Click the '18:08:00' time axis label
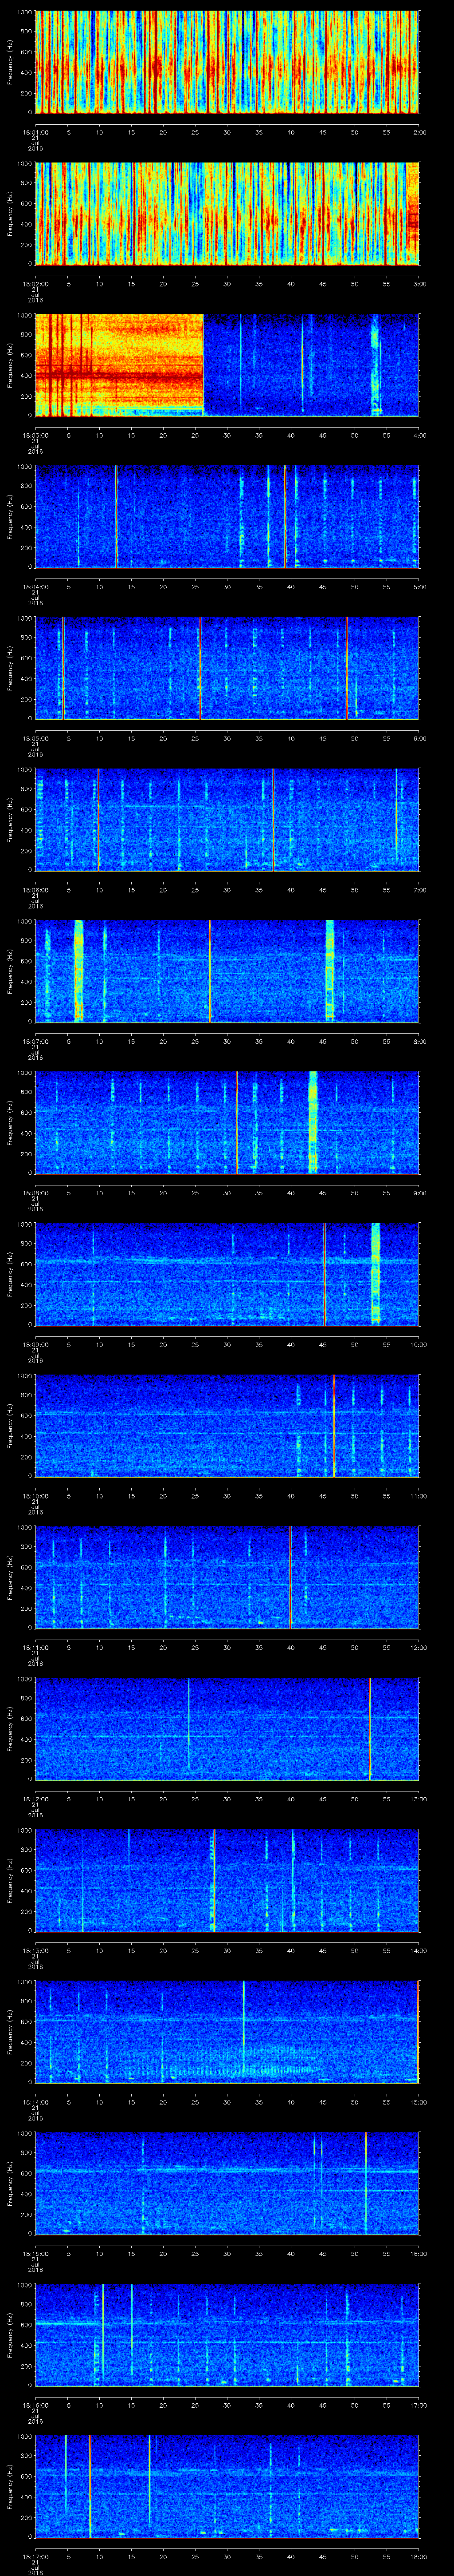Viewport: 454px width, 2576px height. [x=36, y=1192]
